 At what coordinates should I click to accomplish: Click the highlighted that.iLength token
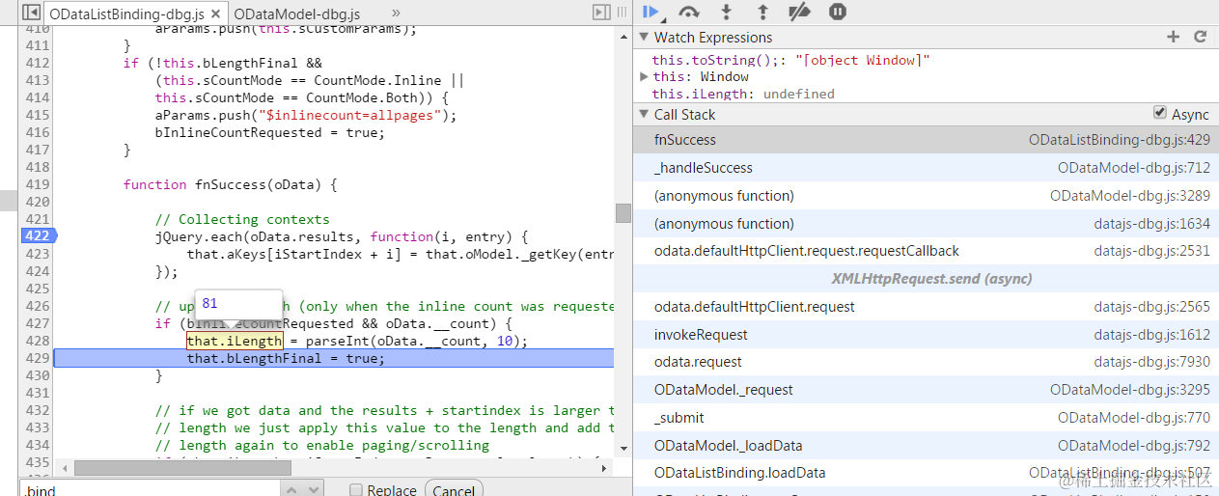[235, 341]
